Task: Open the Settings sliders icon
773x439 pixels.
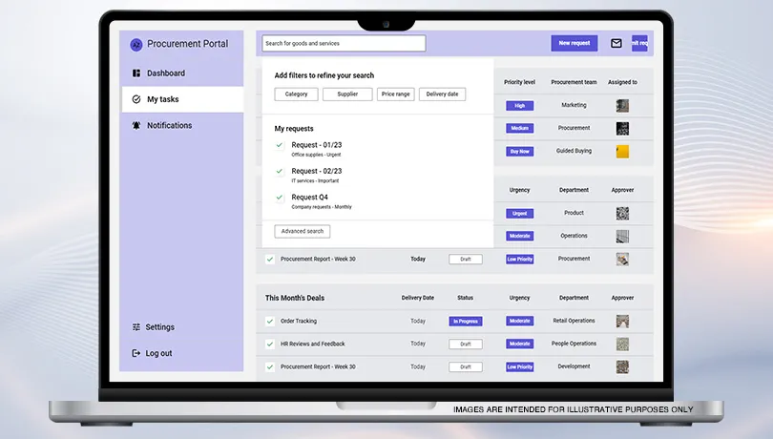Action: 136,327
